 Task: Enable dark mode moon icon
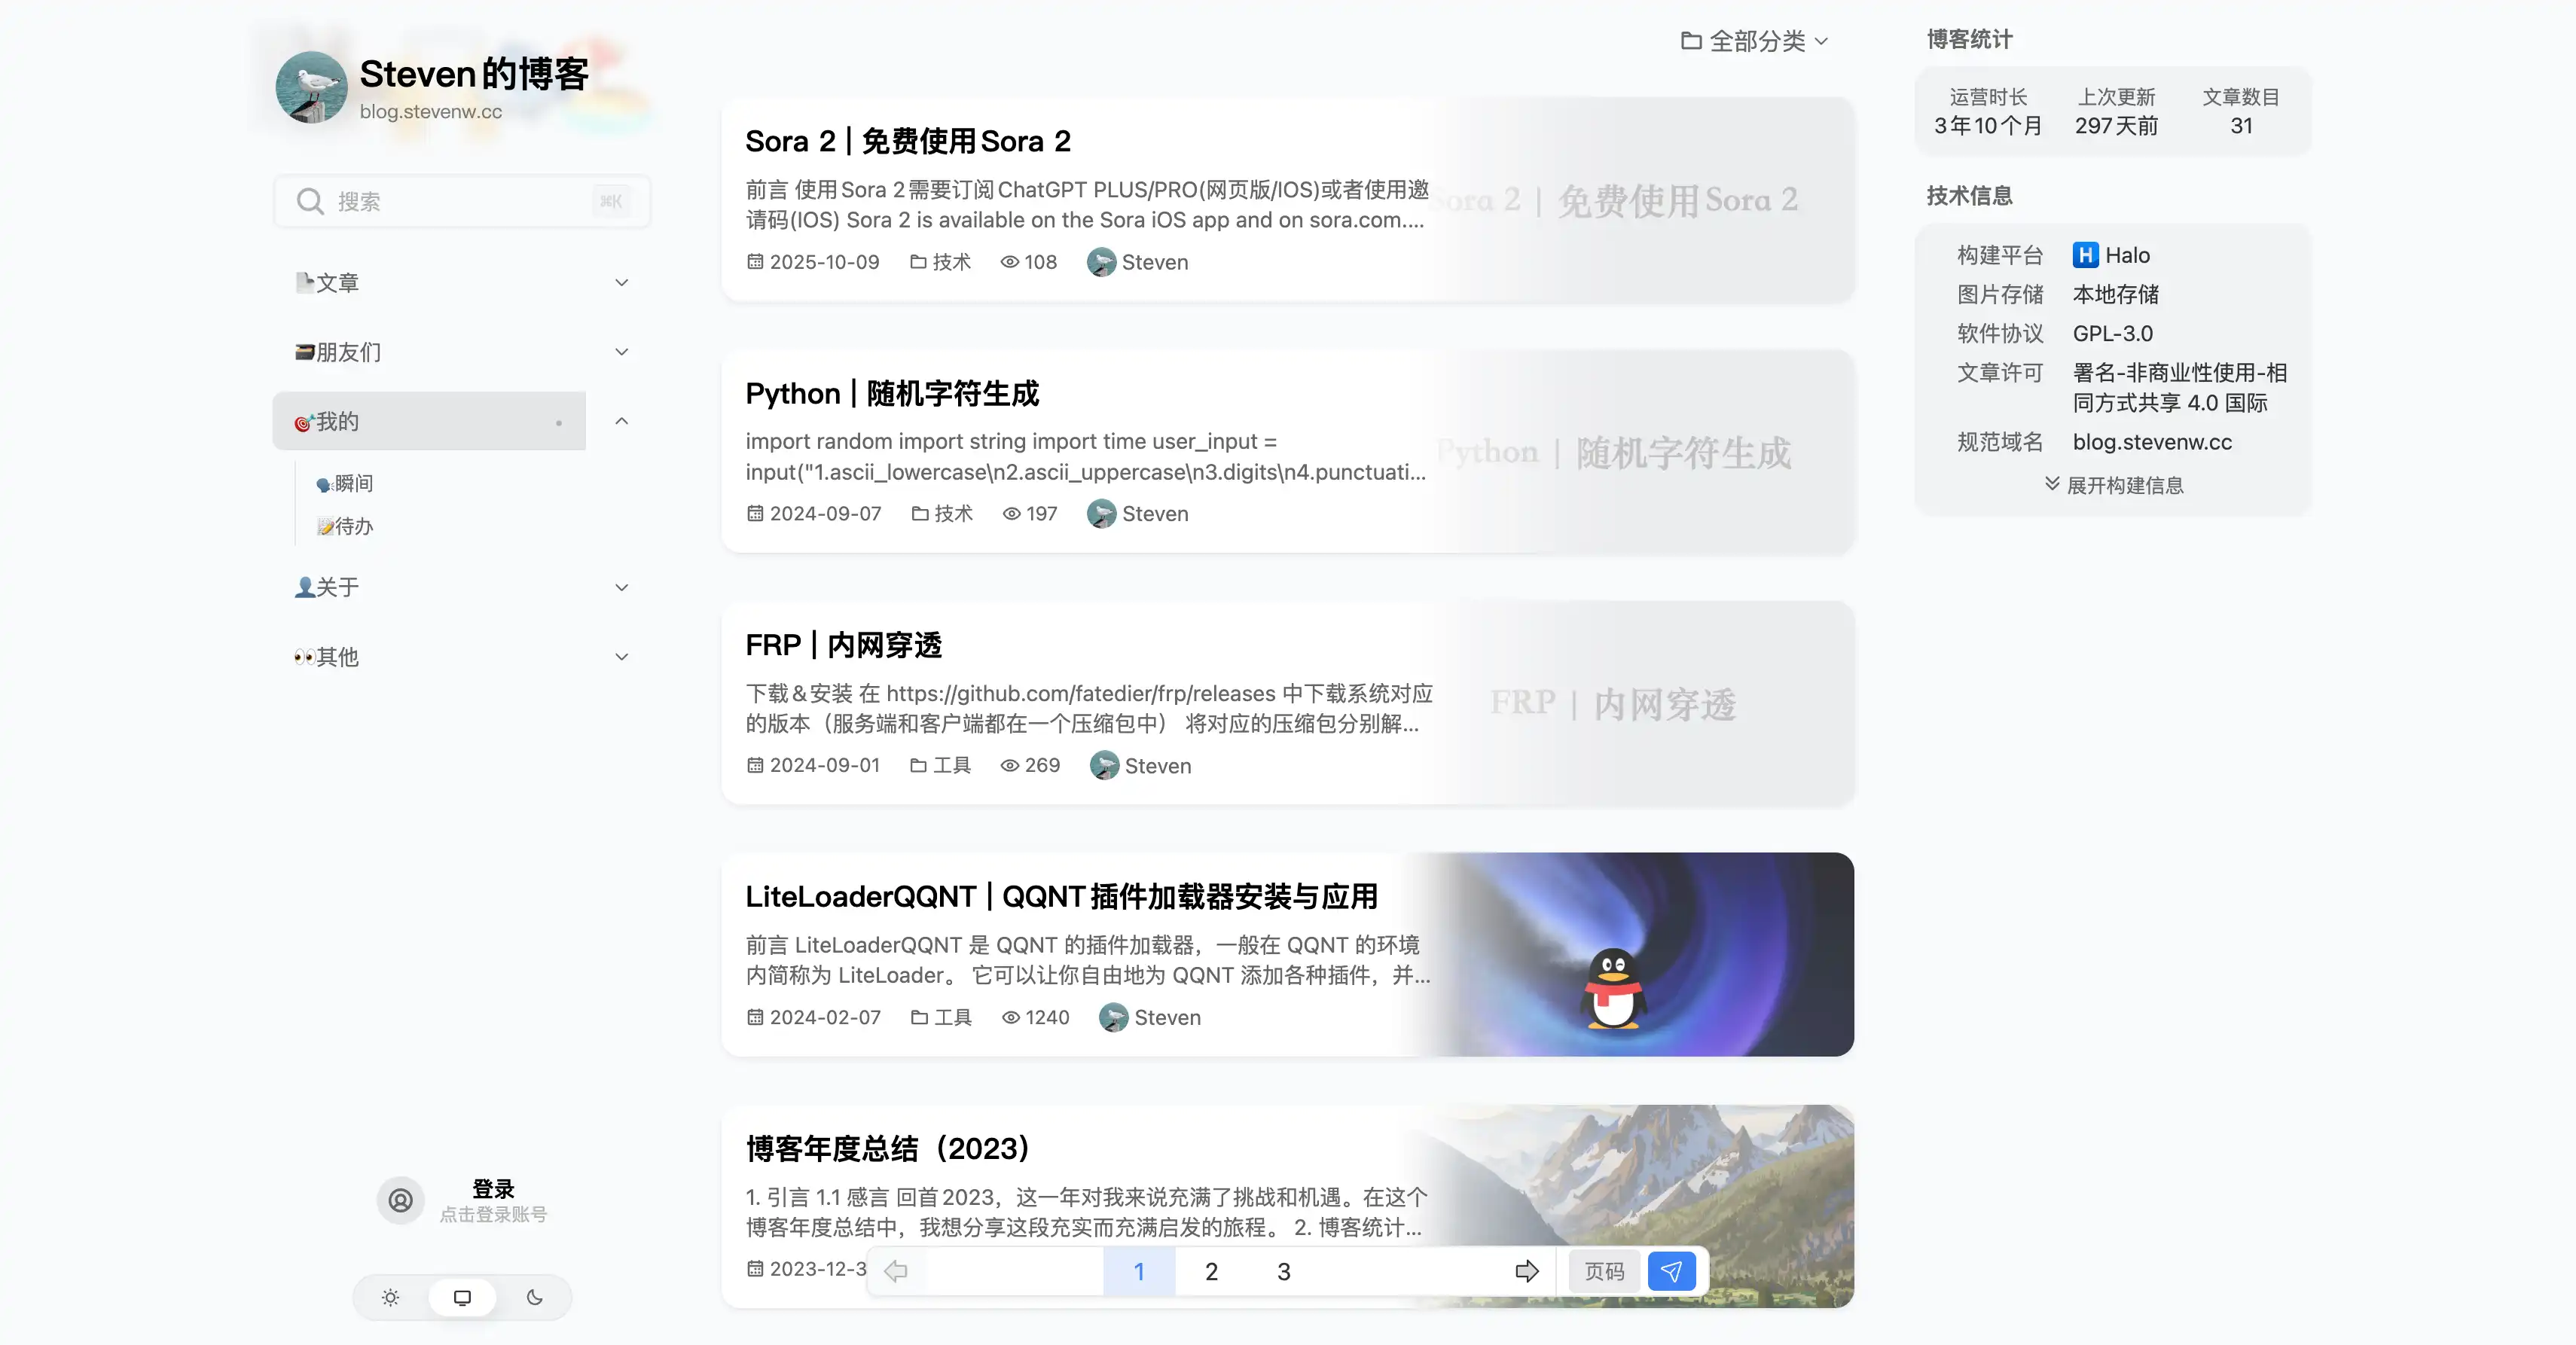tap(535, 1297)
